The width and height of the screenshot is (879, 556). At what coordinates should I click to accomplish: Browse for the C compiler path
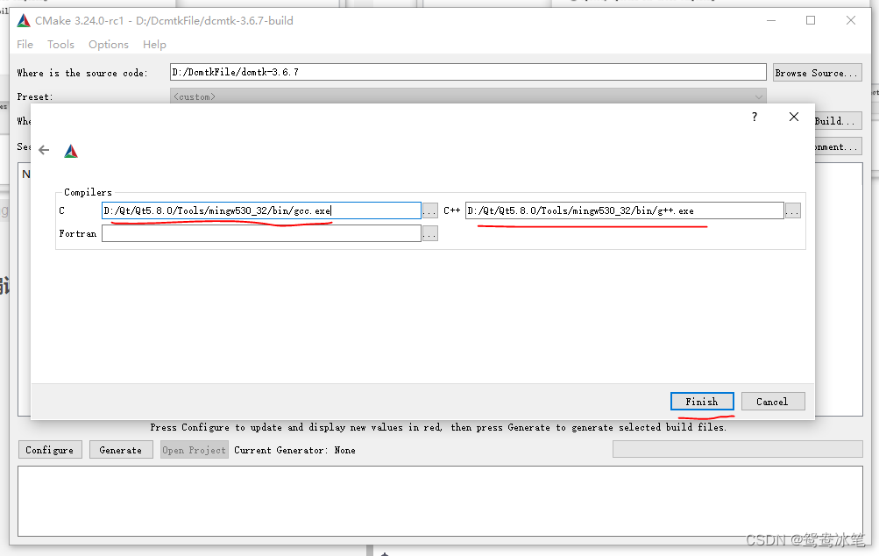tap(430, 211)
